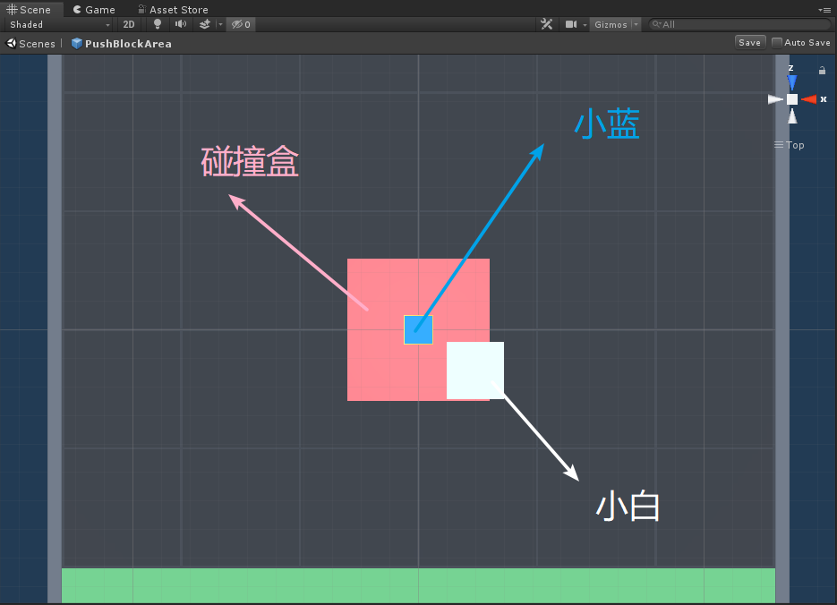The height and width of the screenshot is (605, 837).
Task: Toggle hidden objects visibility counter
Action: pos(241,24)
